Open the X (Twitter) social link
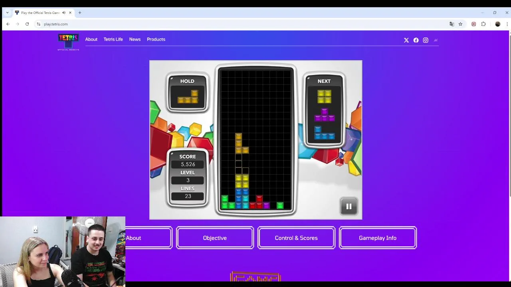Image resolution: width=511 pixels, height=287 pixels. [406, 40]
